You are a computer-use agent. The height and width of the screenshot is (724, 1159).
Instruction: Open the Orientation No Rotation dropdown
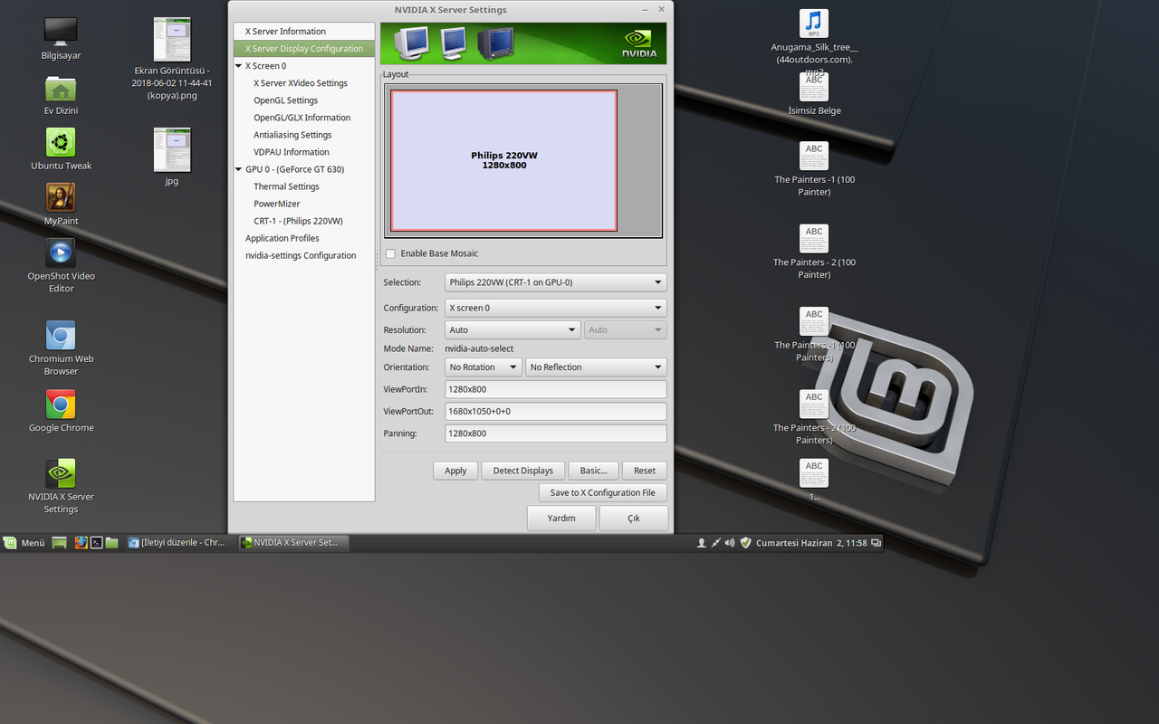(484, 367)
